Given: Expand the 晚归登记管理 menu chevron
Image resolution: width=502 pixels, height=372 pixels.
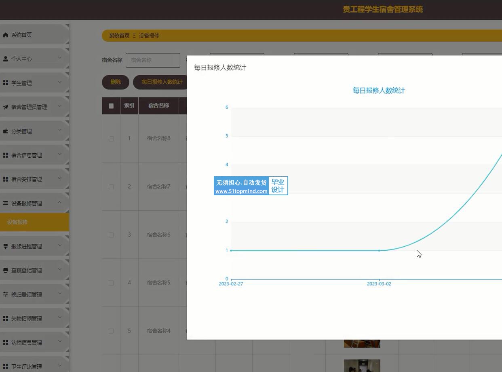Looking at the screenshot, I should [60, 294].
